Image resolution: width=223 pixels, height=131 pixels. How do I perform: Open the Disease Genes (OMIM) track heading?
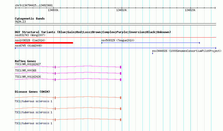(x=32, y=92)
